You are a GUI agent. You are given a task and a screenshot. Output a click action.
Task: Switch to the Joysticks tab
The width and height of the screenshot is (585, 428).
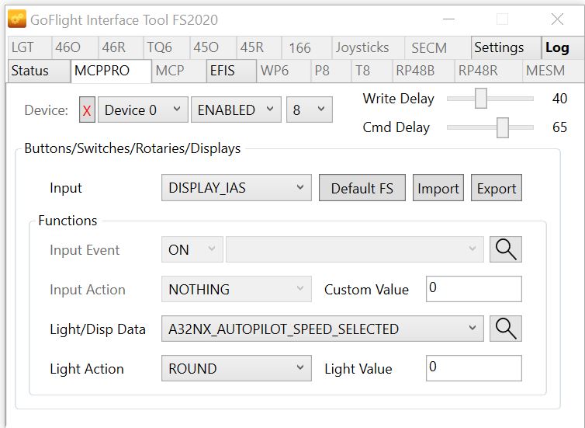[362, 47]
